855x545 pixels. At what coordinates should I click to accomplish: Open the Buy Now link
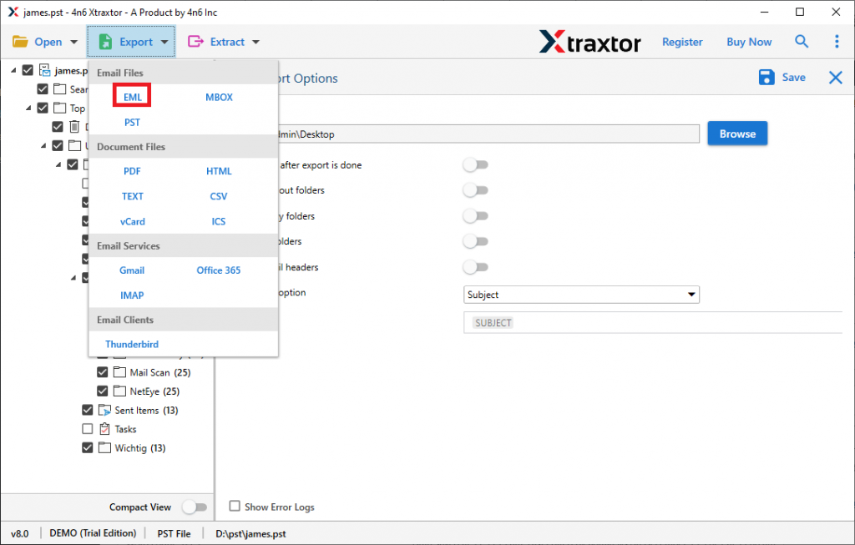[x=749, y=42]
